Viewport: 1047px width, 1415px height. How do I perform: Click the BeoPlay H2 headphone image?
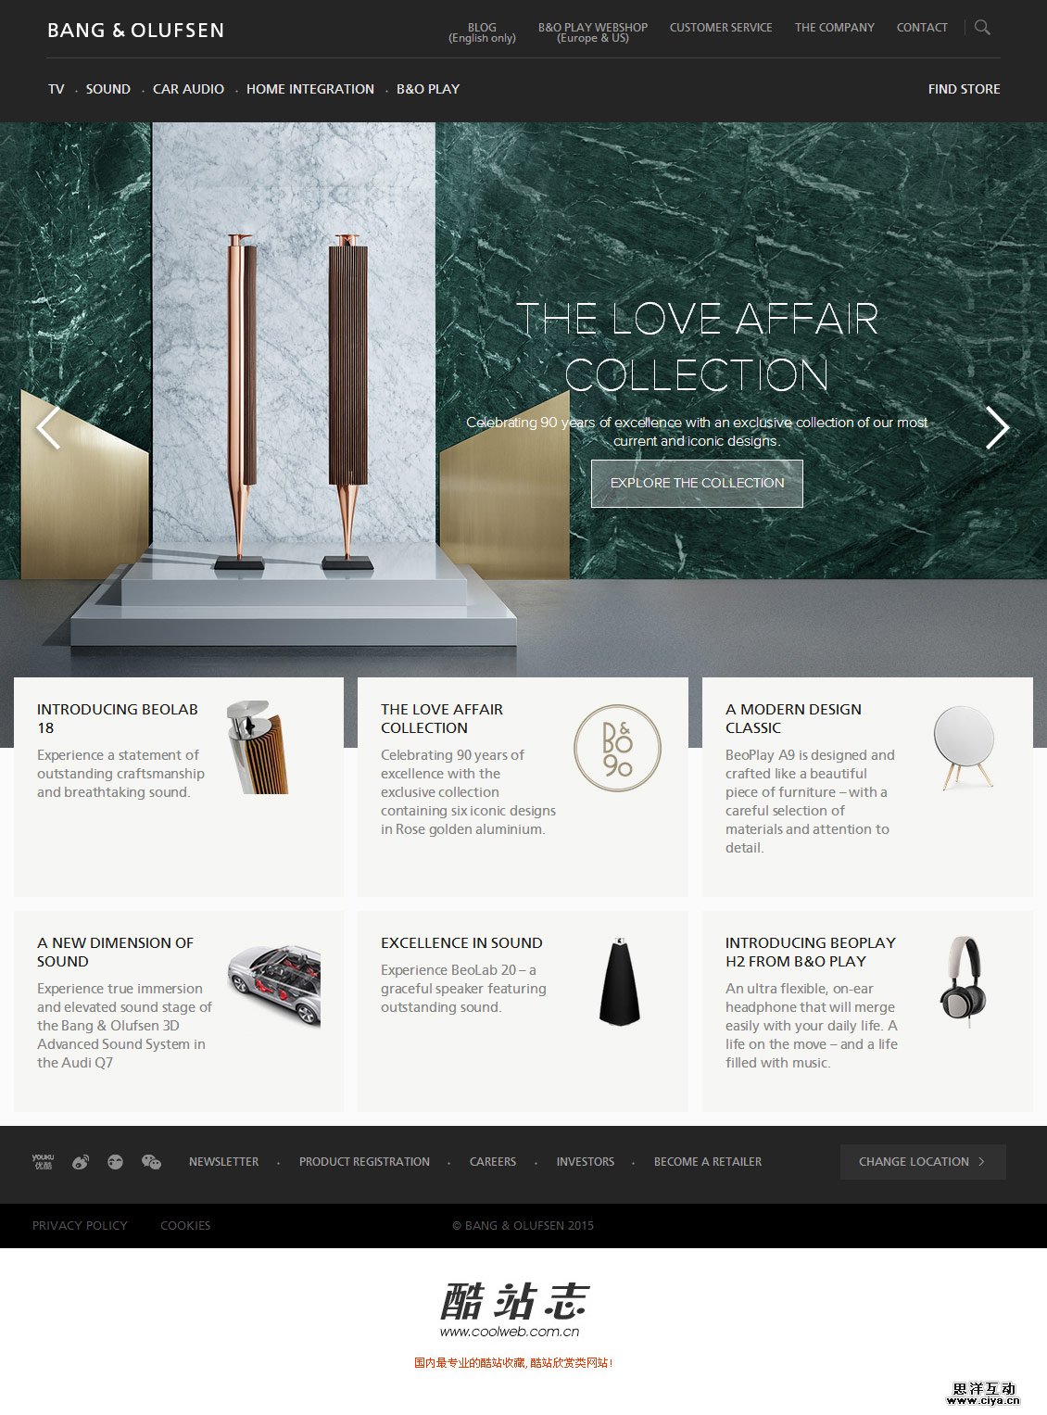(x=964, y=981)
